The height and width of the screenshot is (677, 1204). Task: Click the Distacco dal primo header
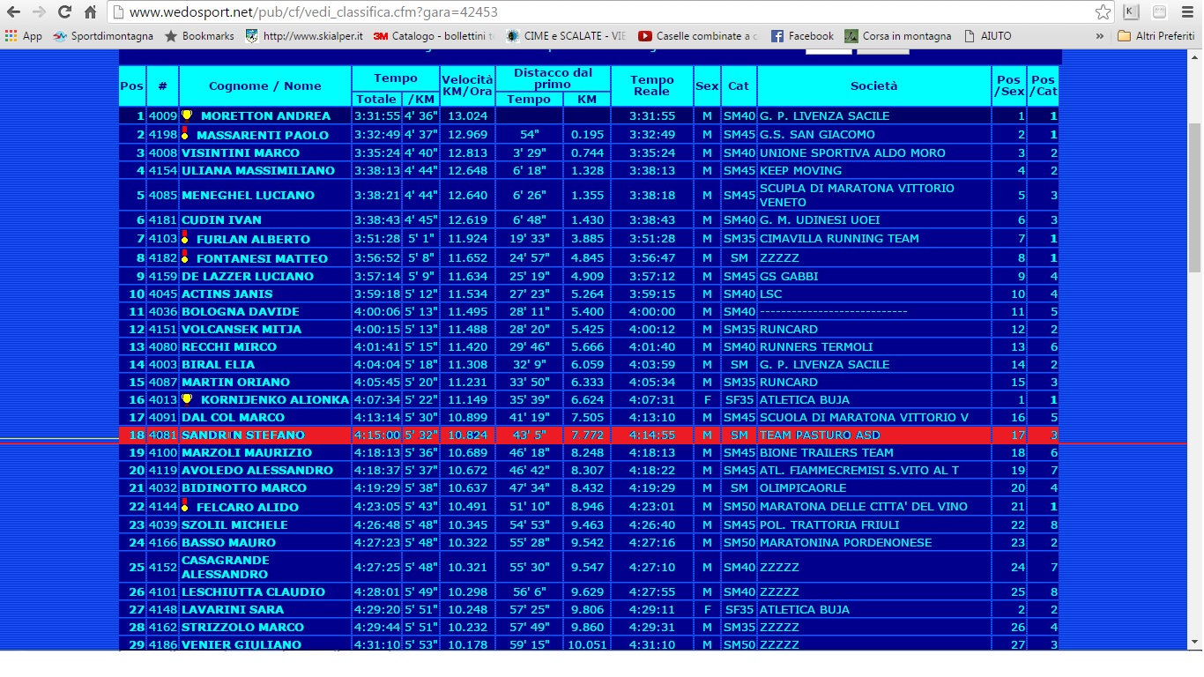coord(553,78)
